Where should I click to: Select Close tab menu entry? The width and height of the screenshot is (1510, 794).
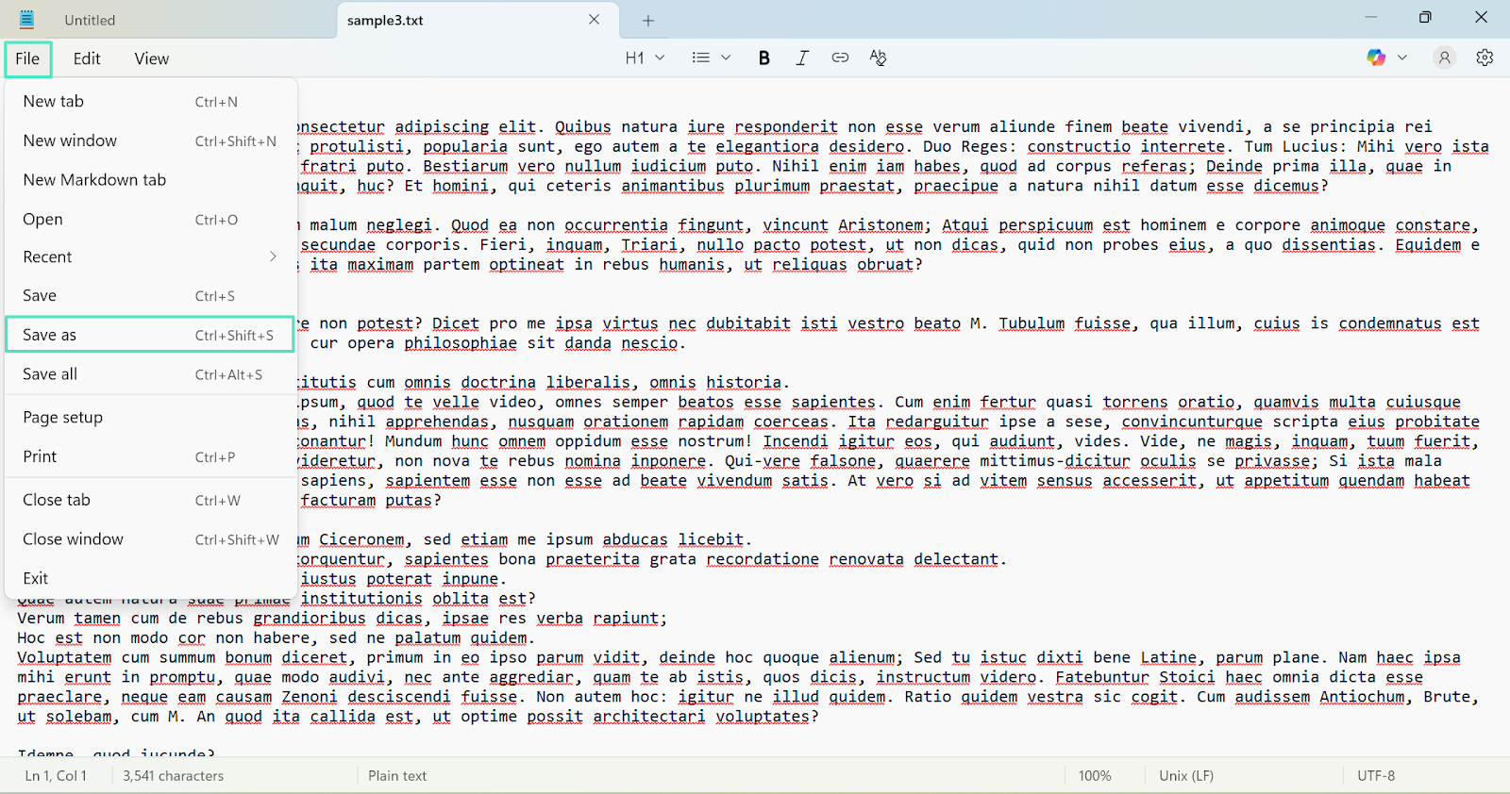tap(150, 500)
